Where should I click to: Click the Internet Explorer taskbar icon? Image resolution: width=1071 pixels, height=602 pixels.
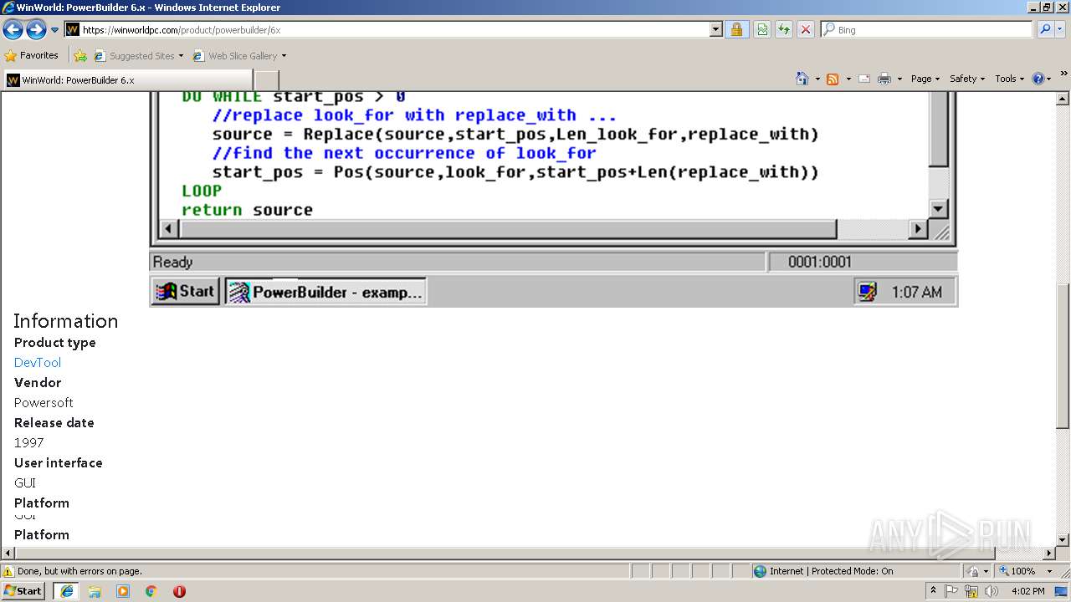[x=67, y=590]
